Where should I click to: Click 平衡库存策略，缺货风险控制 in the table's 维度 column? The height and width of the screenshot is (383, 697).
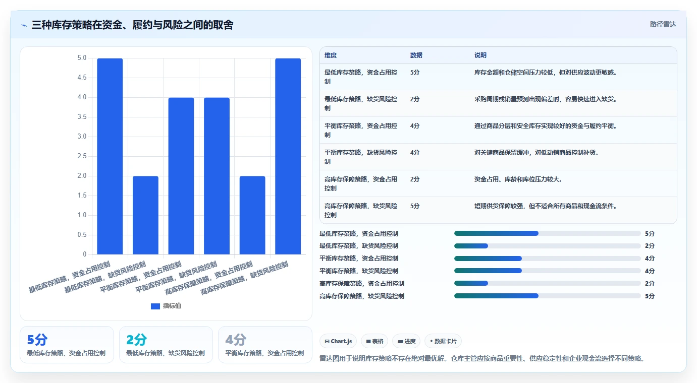point(361,157)
